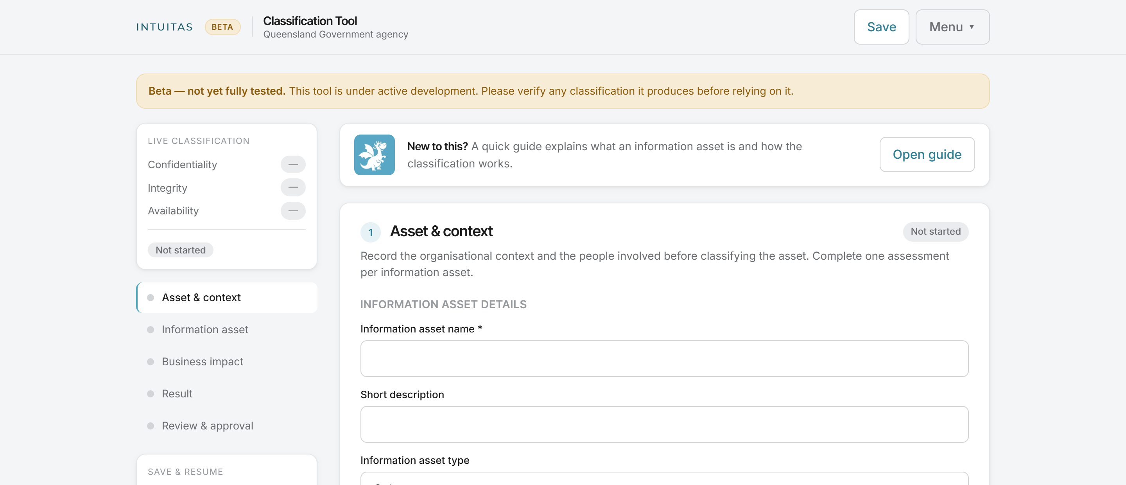Image resolution: width=1126 pixels, height=485 pixels.
Task: Click the INFORMATION ASSET DETAILS heading
Action: click(x=443, y=304)
